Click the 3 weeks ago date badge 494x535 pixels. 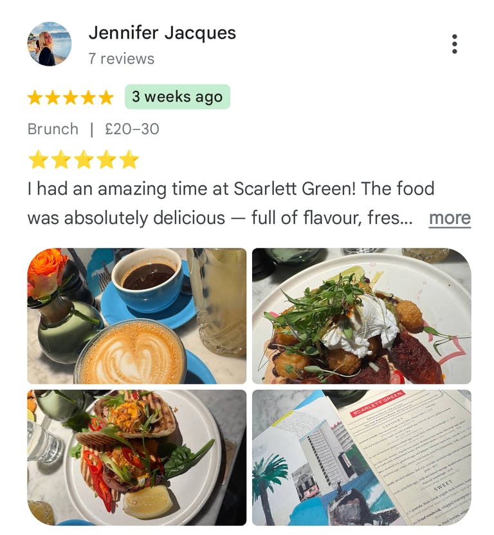point(178,97)
